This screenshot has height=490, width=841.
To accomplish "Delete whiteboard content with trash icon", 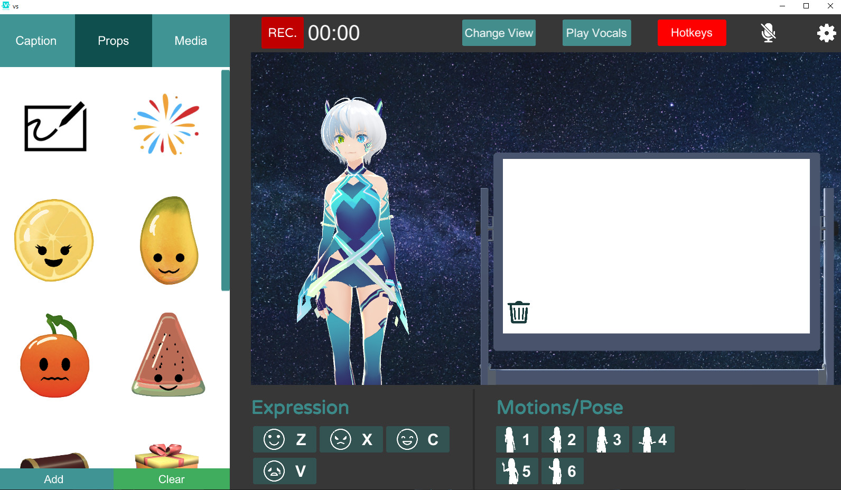I will click(518, 312).
